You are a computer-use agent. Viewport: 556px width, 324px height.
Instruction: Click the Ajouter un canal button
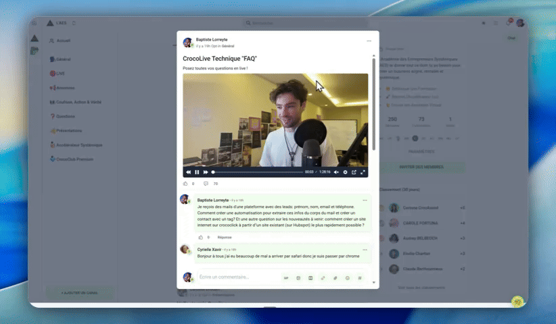[79, 293]
